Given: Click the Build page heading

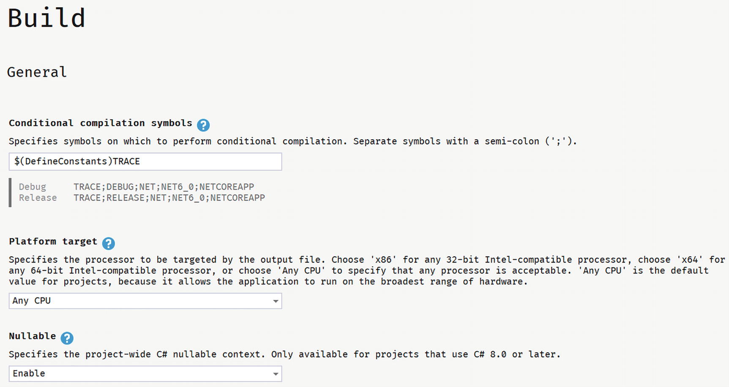Looking at the screenshot, I should click(46, 19).
